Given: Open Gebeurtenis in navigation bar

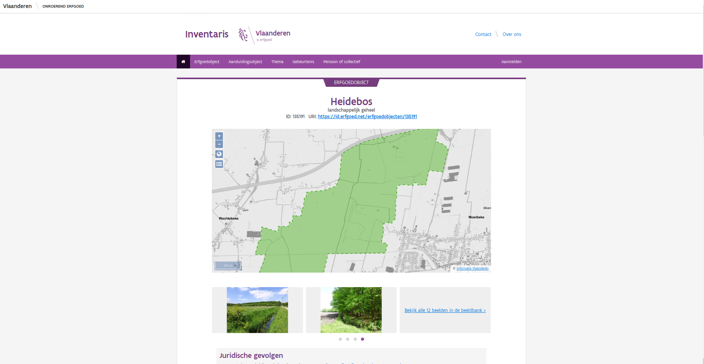Looking at the screenshot, I should (x=303, y=62).
